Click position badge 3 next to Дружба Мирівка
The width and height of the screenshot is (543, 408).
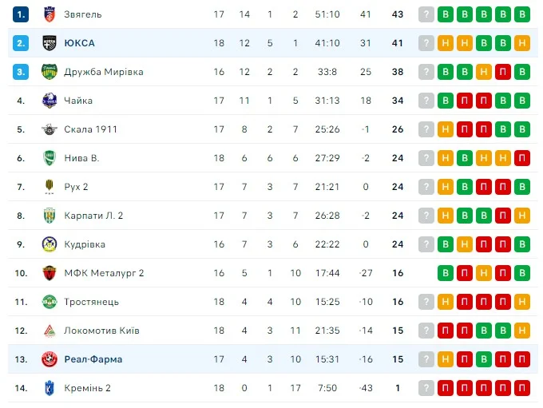point(21,72)
